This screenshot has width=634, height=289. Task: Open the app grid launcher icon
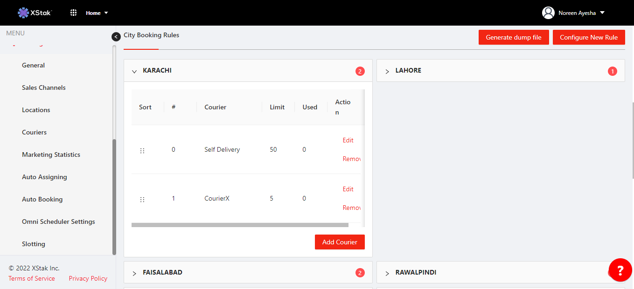73,13
